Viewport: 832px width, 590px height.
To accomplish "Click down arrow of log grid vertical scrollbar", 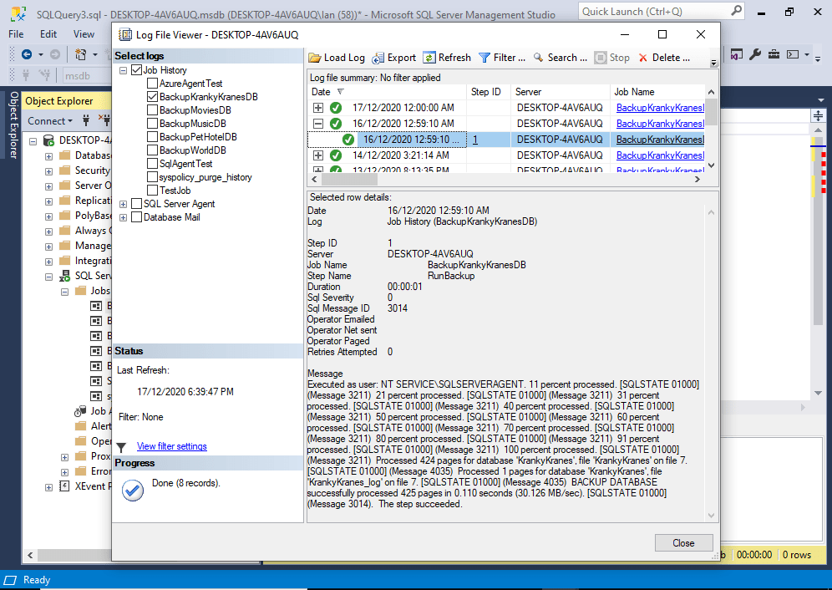I will [711, 165].
